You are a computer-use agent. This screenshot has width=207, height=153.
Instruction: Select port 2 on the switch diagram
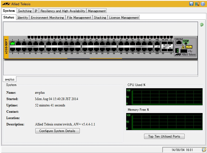12,50
